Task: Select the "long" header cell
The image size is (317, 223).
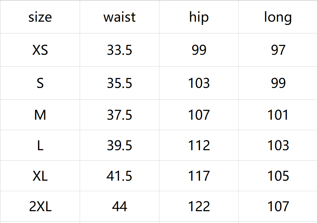Action: pyautogui.click(x=278, y=17)
